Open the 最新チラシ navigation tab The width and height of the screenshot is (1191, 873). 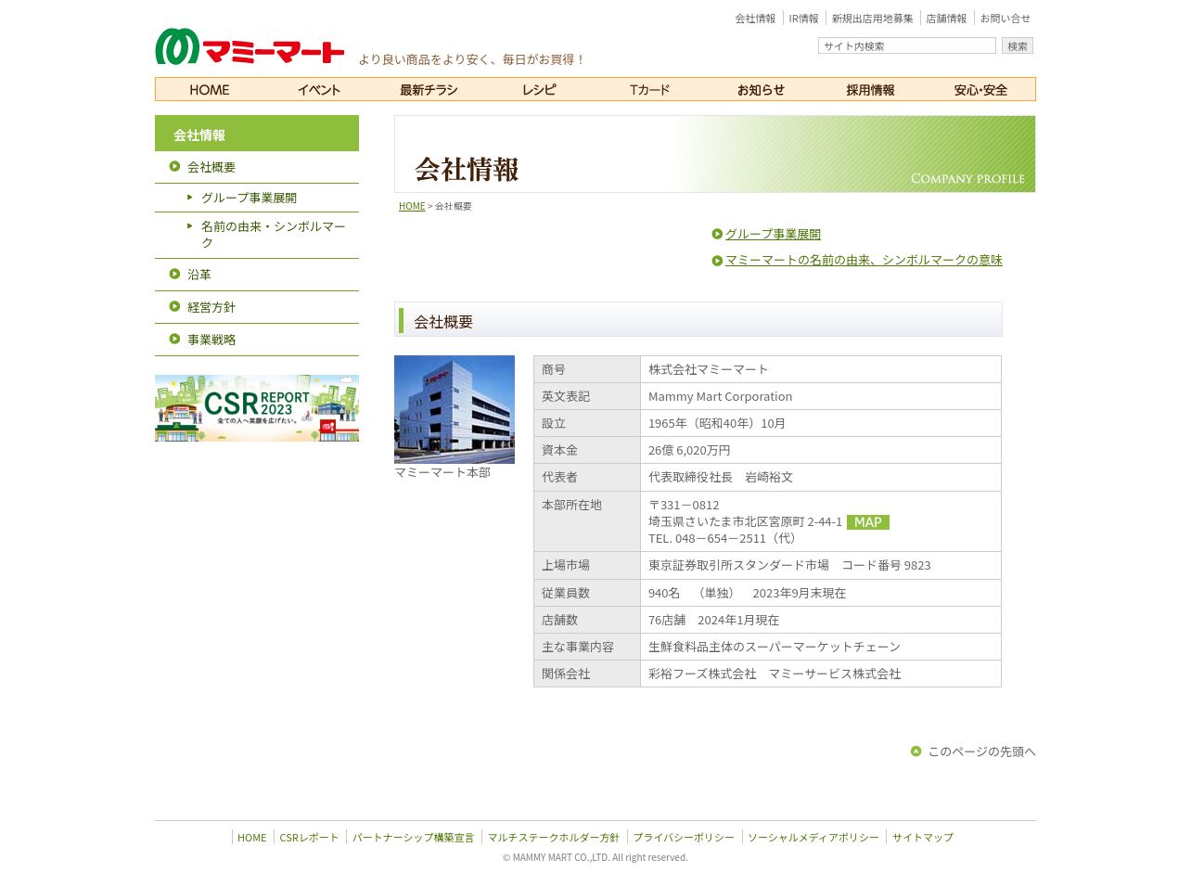click(x=429, y=89)
